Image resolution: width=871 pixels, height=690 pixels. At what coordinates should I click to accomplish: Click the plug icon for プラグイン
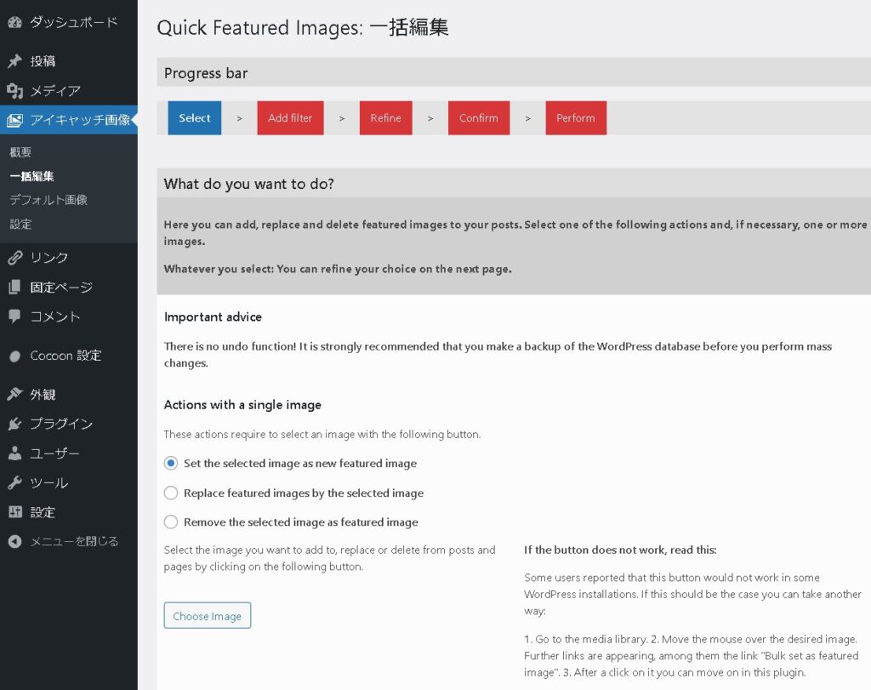[x=14, y=424]
